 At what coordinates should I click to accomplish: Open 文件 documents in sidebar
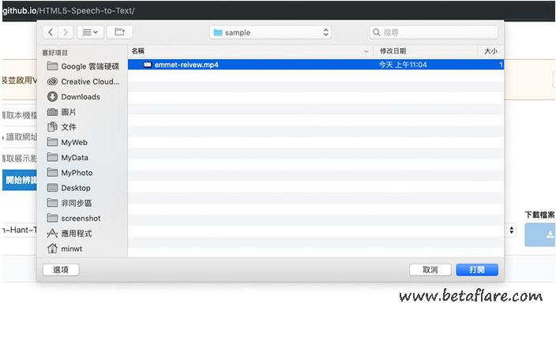pyautogui.click(x=69, y=127)
